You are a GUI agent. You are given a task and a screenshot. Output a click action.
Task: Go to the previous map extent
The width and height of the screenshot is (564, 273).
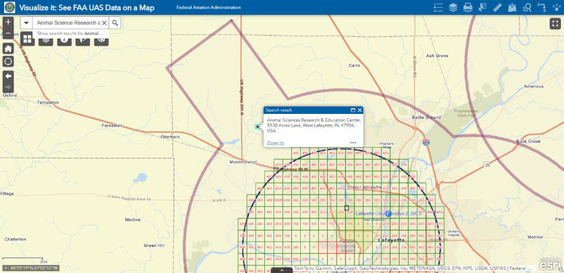tap(8, 77)
